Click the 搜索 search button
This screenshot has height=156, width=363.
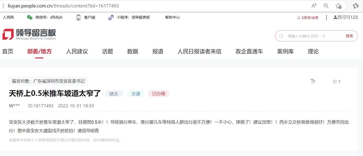tap(349, 36)
